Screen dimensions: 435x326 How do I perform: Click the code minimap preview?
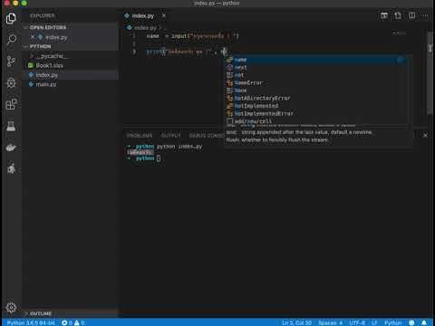[400, 34]
